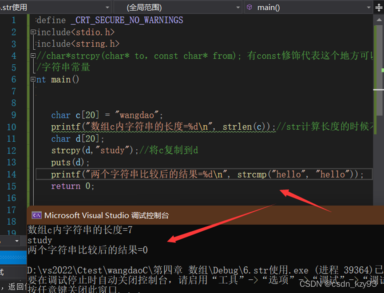
Task: Collapse the comment block at line 4
Action: (33, 55)
